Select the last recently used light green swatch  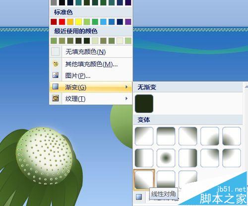128,41
